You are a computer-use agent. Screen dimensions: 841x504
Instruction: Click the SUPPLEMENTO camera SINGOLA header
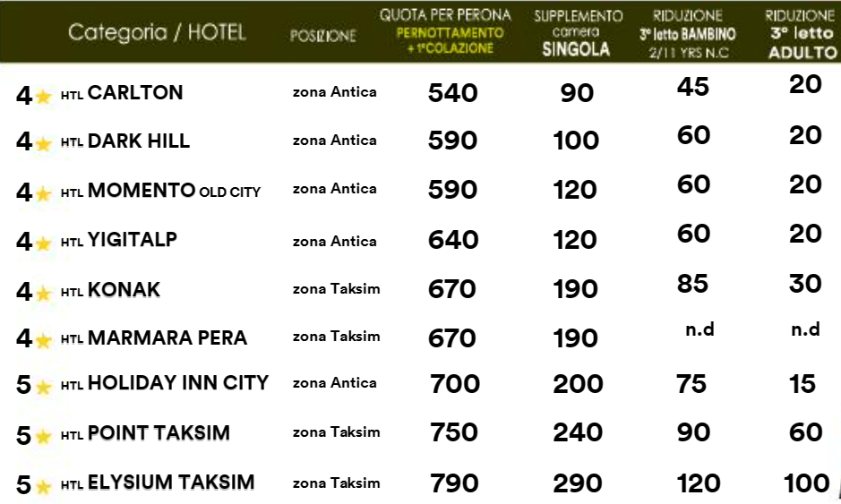point(577,33)
